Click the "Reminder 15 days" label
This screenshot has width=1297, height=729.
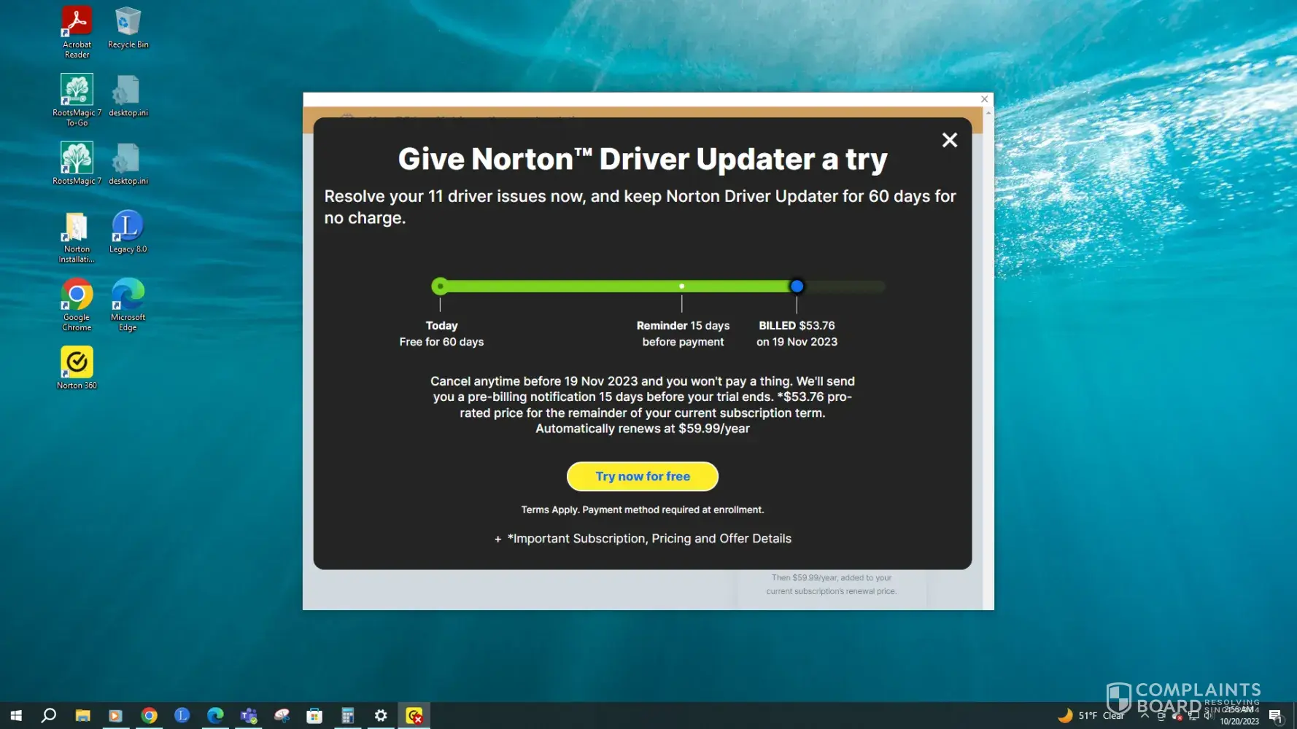[x=683, y=326]
